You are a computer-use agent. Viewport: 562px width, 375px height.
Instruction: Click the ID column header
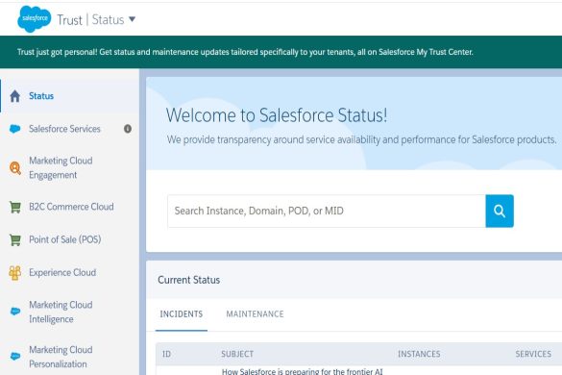click(x=166, y=354)
